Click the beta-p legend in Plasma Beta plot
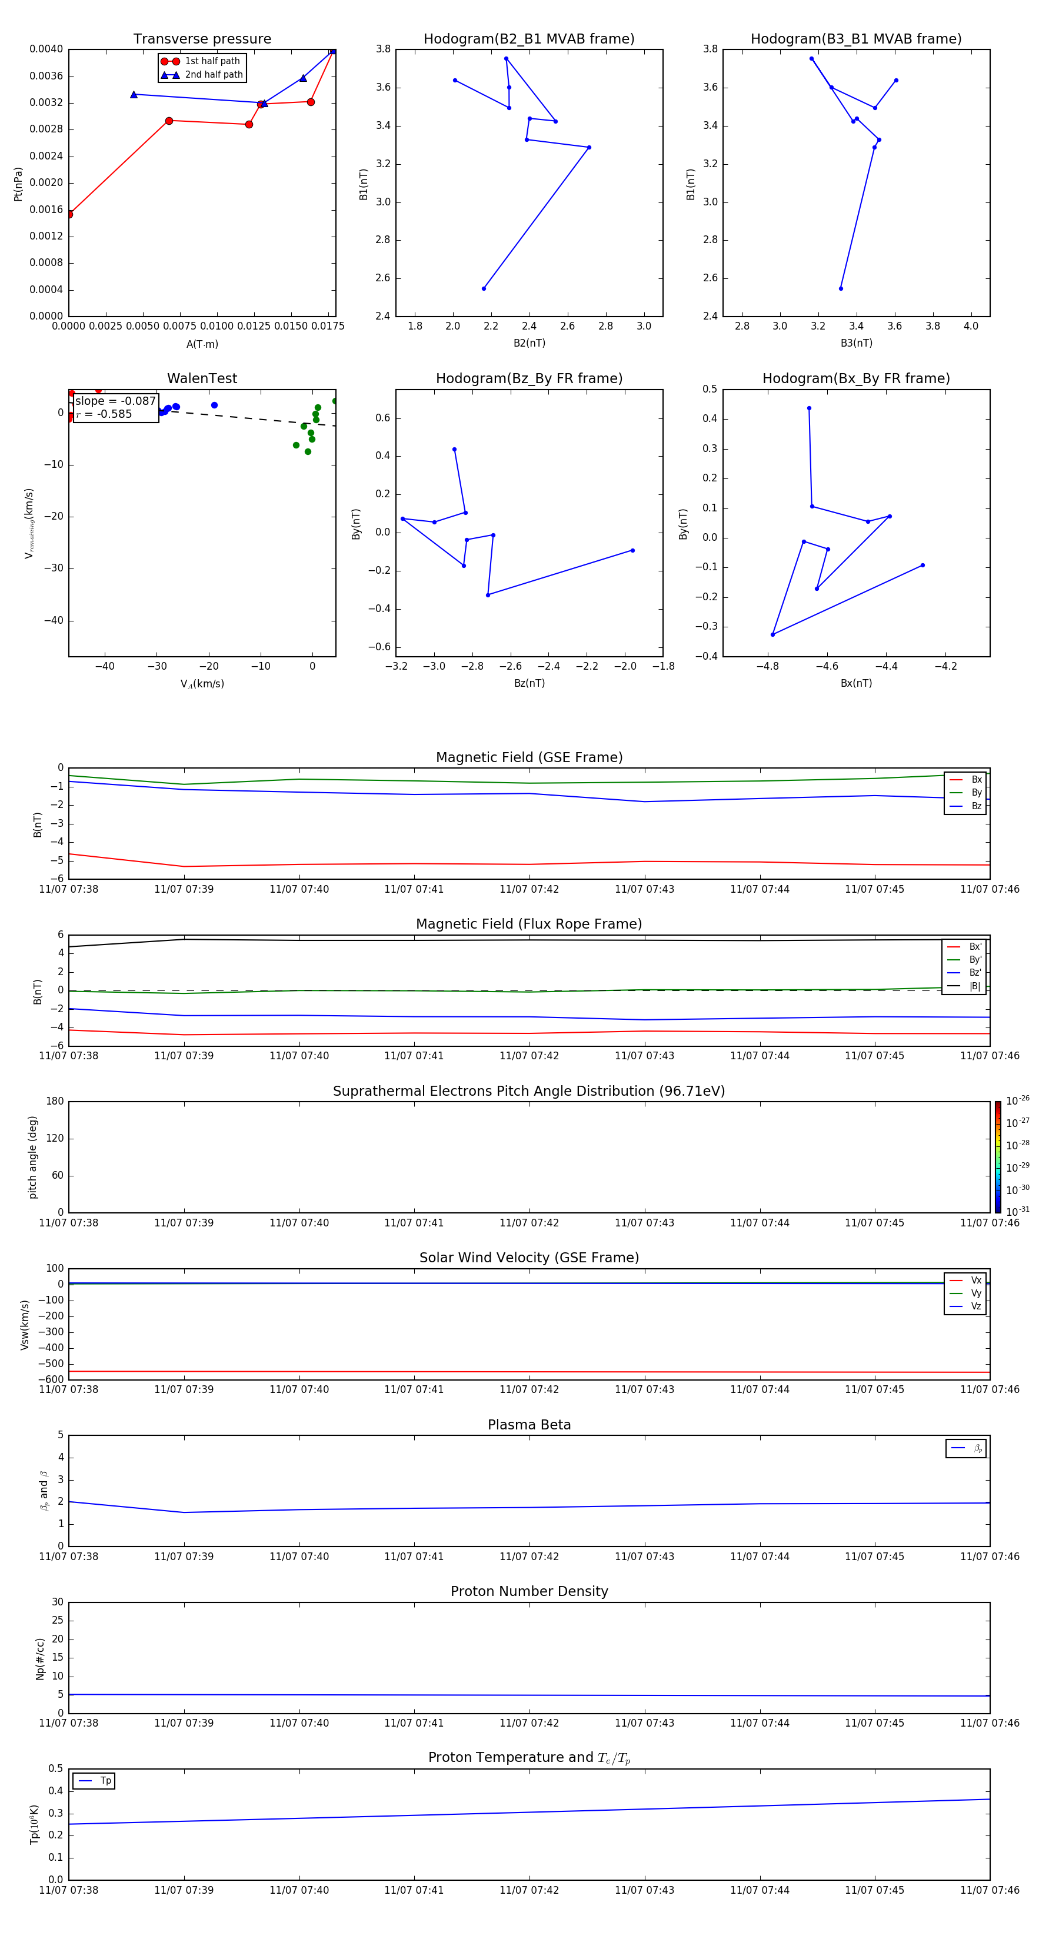 (x=966, y=1448)
